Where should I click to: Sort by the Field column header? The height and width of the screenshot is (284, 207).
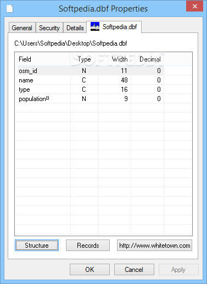click(x=43, y=59)
